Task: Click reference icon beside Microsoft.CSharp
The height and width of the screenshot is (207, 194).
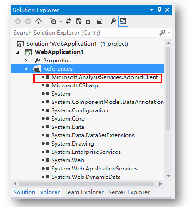Action: pos(45,85)
